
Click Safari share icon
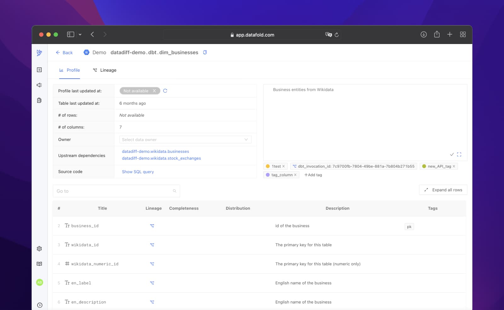437,34
